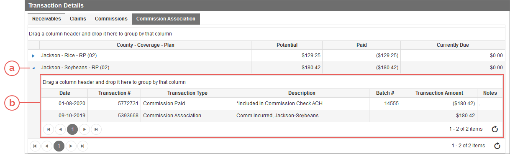Go to next page in inner grid pager

coord(85,129)
